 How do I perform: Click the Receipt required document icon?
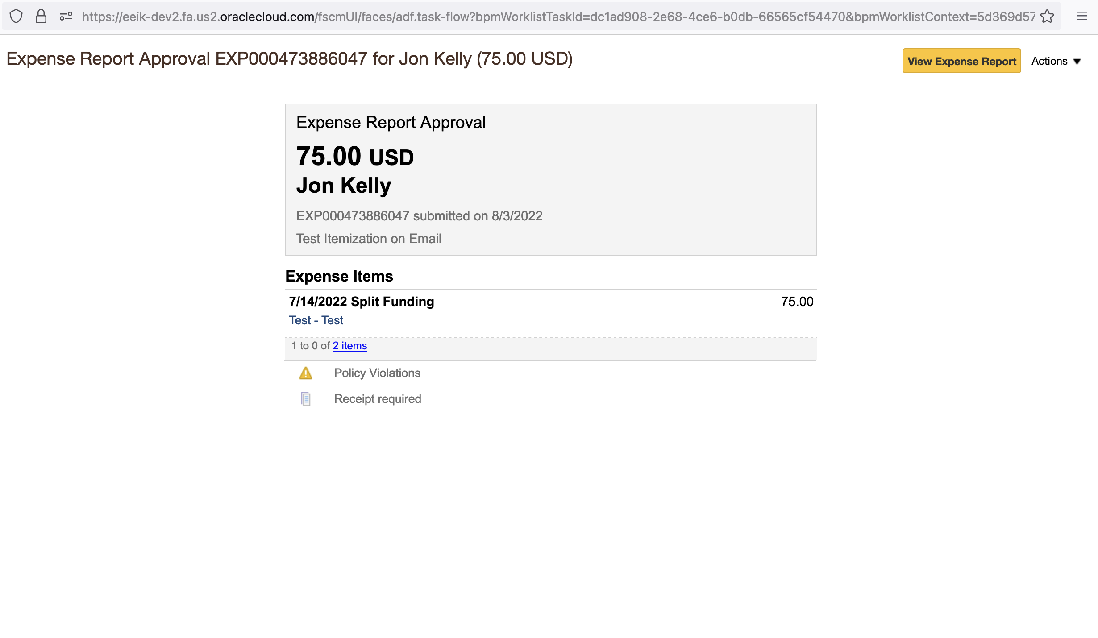click(306, 398)
